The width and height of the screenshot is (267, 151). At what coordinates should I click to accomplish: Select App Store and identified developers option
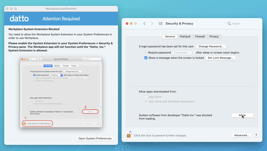pos(146,102)
